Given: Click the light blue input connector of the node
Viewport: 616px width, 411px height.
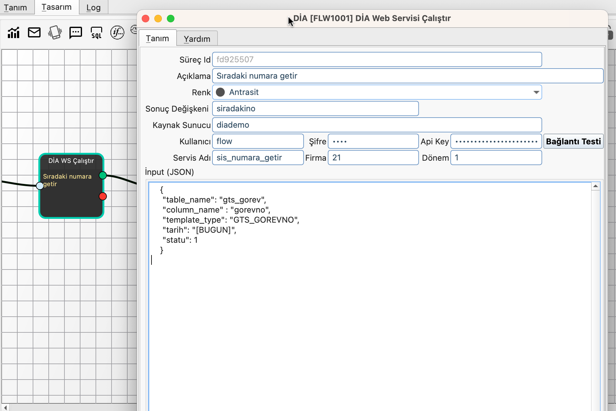Looking at the screenshot, I should [40, 186].
